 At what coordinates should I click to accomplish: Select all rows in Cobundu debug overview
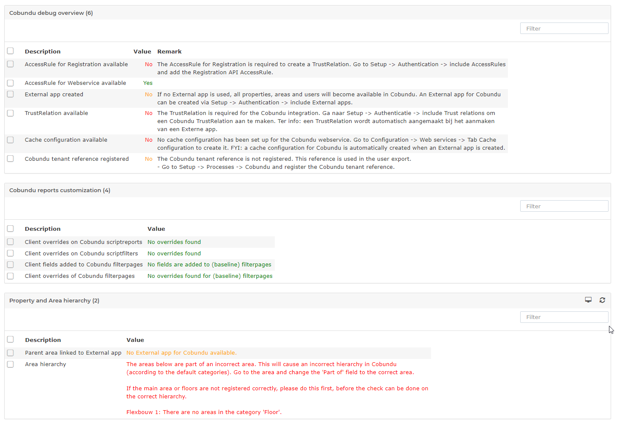11,51
